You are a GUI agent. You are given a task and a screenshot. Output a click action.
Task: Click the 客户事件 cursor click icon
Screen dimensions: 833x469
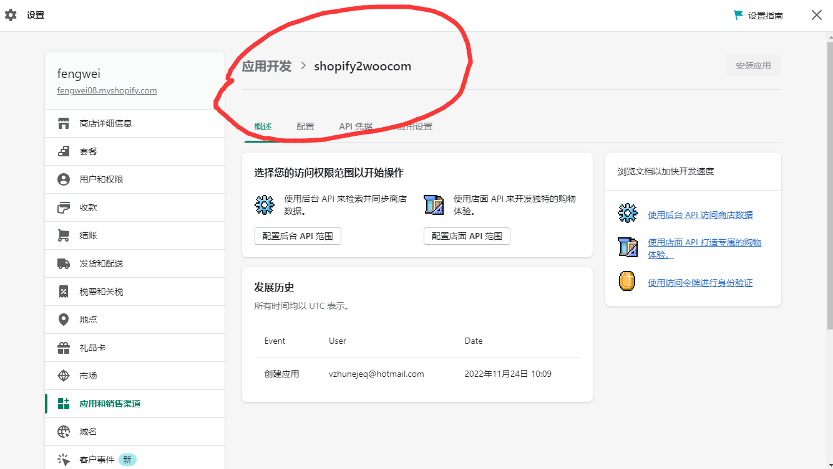(64, 460)
